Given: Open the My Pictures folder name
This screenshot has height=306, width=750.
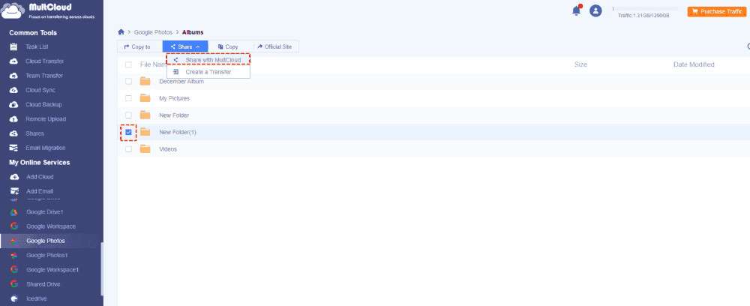Looking at the screenshot, I should coord(174,98).
